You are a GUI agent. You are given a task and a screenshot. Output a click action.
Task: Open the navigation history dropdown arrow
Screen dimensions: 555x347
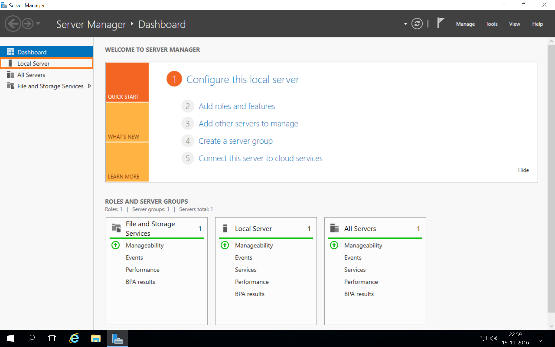click(38, 24)
